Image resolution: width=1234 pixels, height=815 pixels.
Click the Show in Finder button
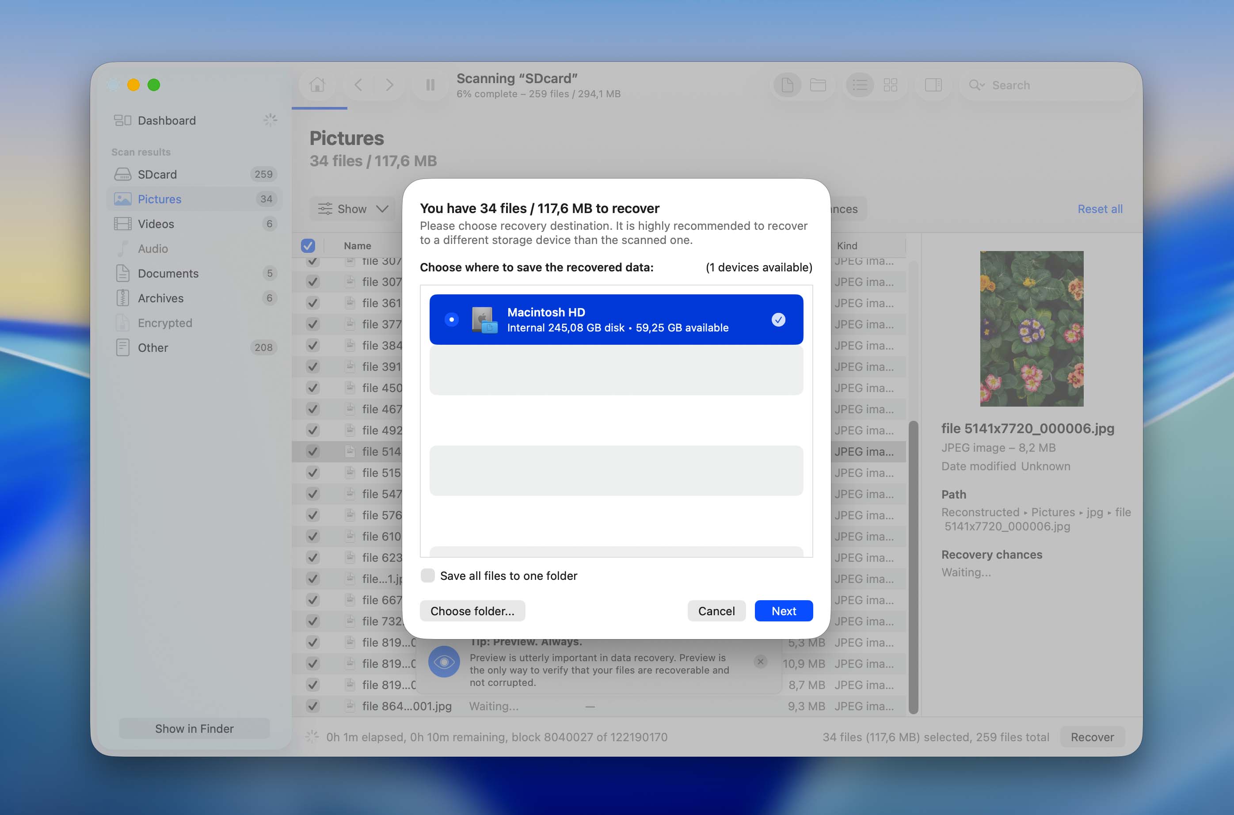click(194, 729)
